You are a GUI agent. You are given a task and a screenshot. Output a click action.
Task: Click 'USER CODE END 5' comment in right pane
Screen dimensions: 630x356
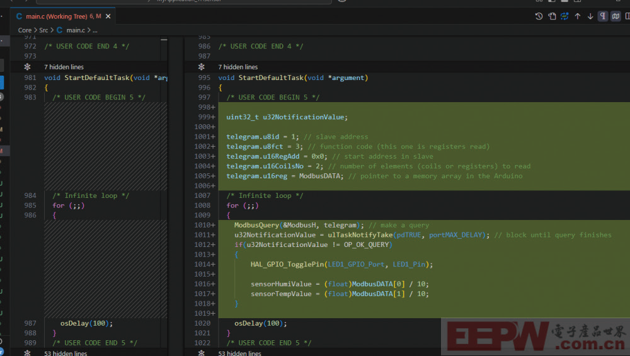[x=269, y=343]
